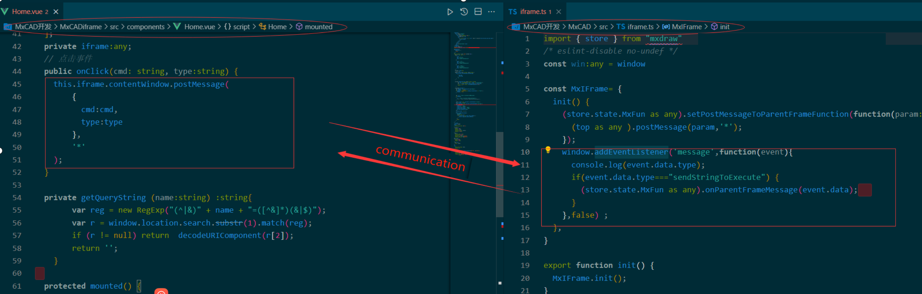Open the timeline history icon

[464, 12]
